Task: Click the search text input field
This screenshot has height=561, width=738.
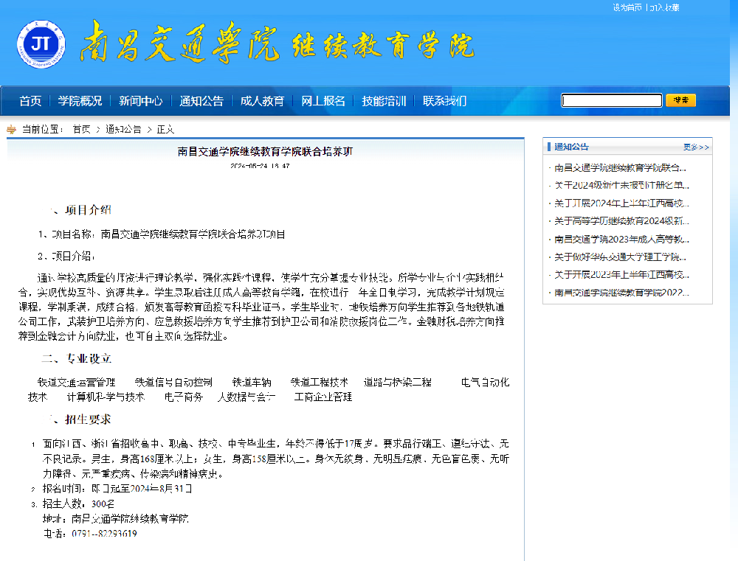Action: coord(611,100)
